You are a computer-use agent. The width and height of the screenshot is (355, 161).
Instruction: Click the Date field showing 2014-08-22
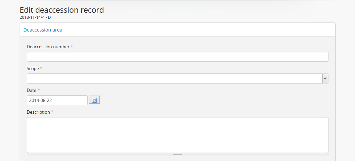[57, 100]
